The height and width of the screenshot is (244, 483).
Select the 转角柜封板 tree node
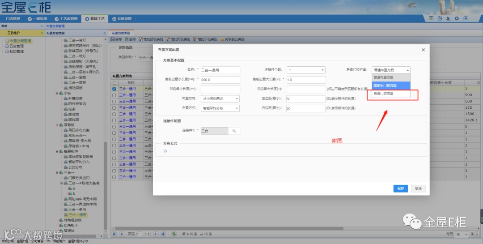tap(73, 220)
